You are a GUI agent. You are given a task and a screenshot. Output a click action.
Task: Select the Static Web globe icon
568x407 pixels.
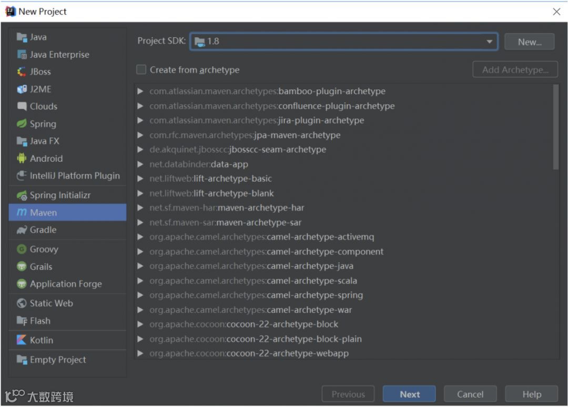(x=22, y=303)
